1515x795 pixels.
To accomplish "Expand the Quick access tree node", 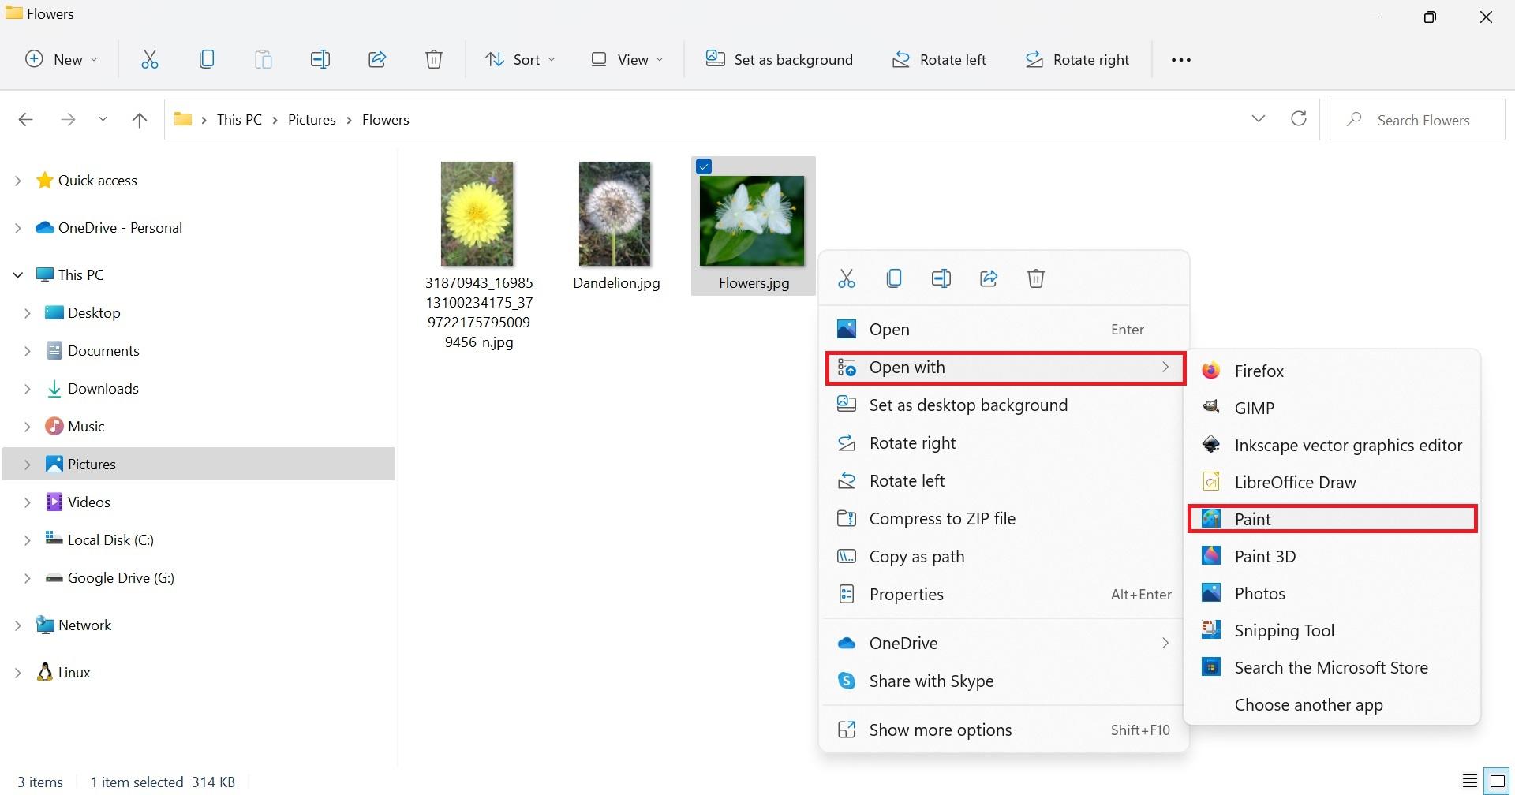I will point(17,181).
